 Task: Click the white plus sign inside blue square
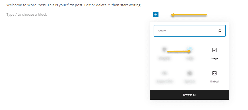pyautogui.click(x=156, y=14)
